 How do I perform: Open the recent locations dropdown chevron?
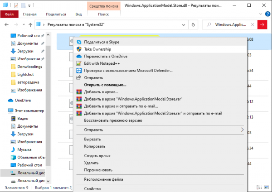click(x=22, y=24)
